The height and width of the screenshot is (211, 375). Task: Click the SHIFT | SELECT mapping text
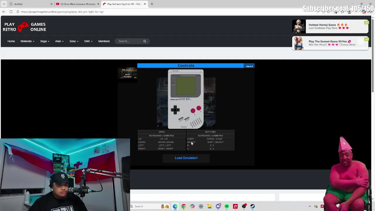(215, 142)
